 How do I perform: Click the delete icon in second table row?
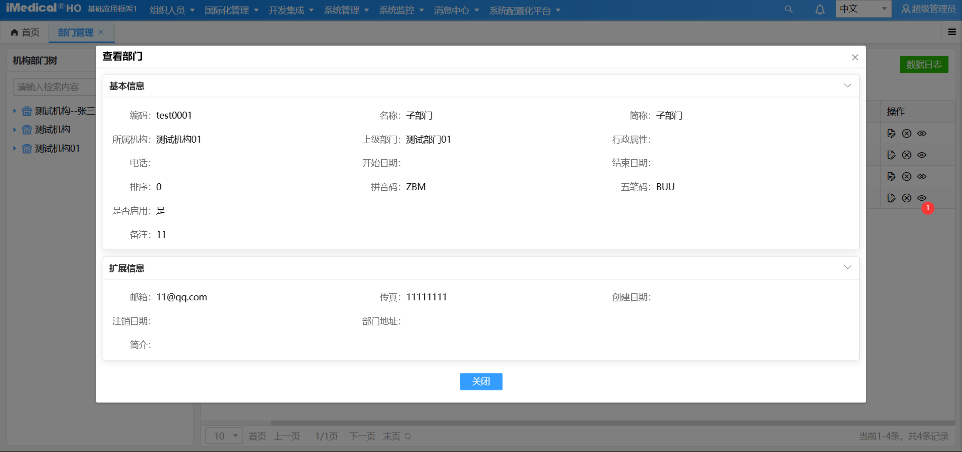pyautogui.click(x=906, y=155)
